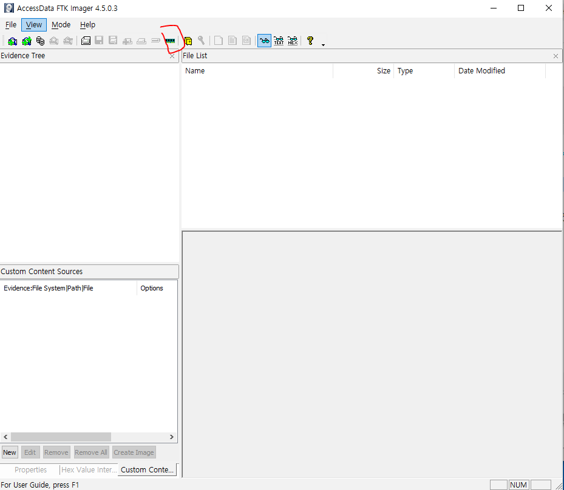Click the Custom Content horizontal scrollbar thumb
The image size is (564, 490).
pos(61,437)
